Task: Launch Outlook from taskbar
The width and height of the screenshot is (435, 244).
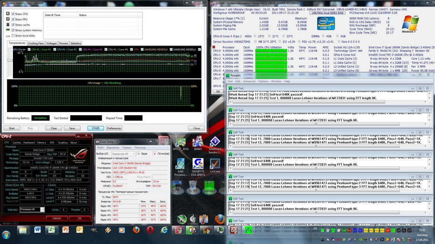Action: pyautogui.click(x=80, y=230)
